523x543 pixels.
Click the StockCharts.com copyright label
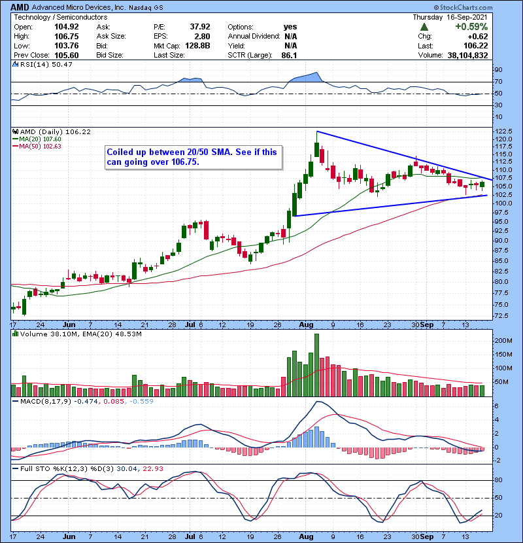(463, 7)
